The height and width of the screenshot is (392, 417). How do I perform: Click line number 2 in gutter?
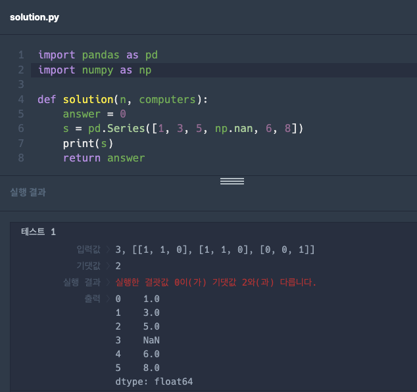(21, 70)
